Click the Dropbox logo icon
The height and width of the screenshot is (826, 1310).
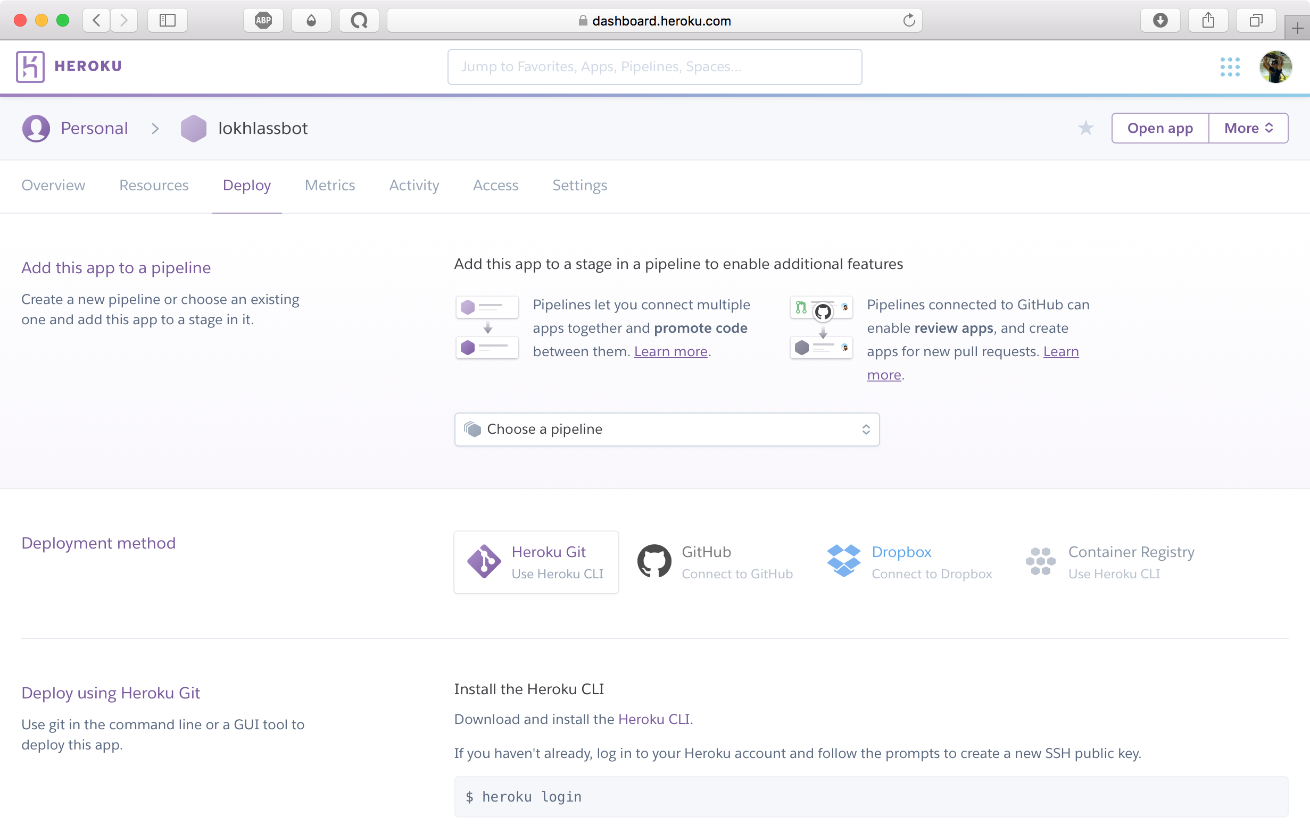coord(843,561)
